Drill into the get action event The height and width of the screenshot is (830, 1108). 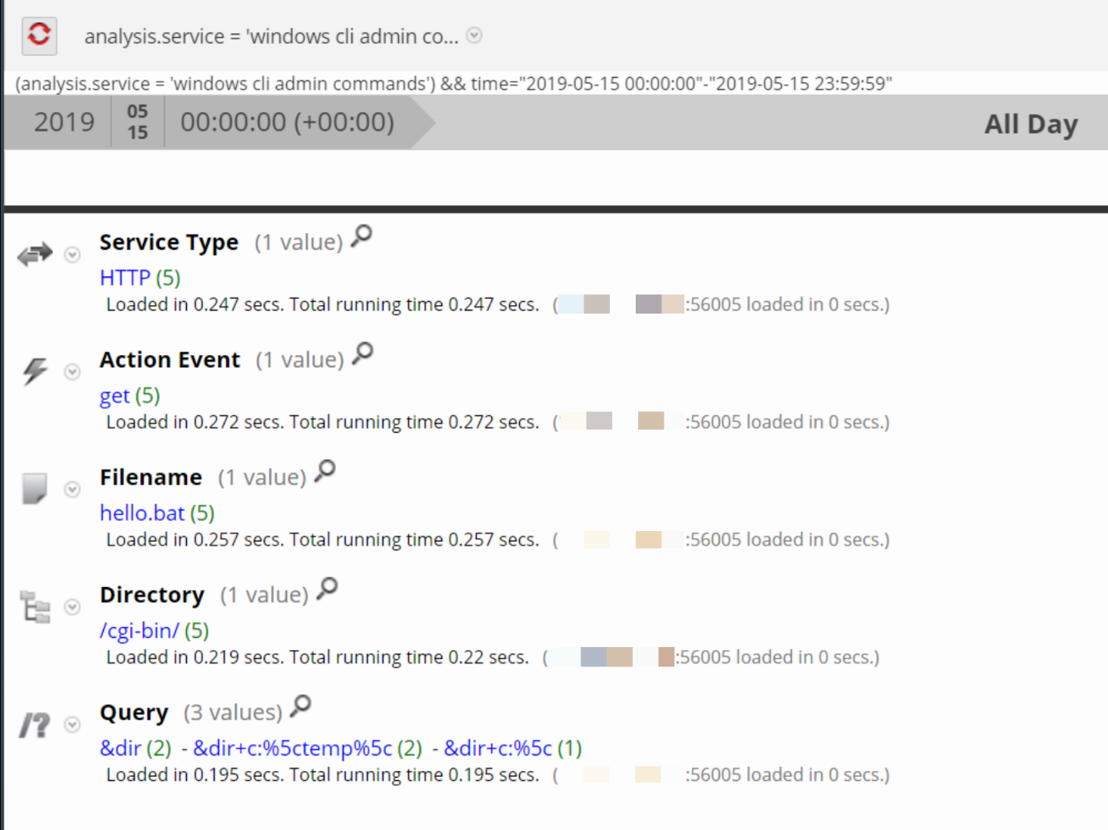pyautogui.click(x=115, y=396)
